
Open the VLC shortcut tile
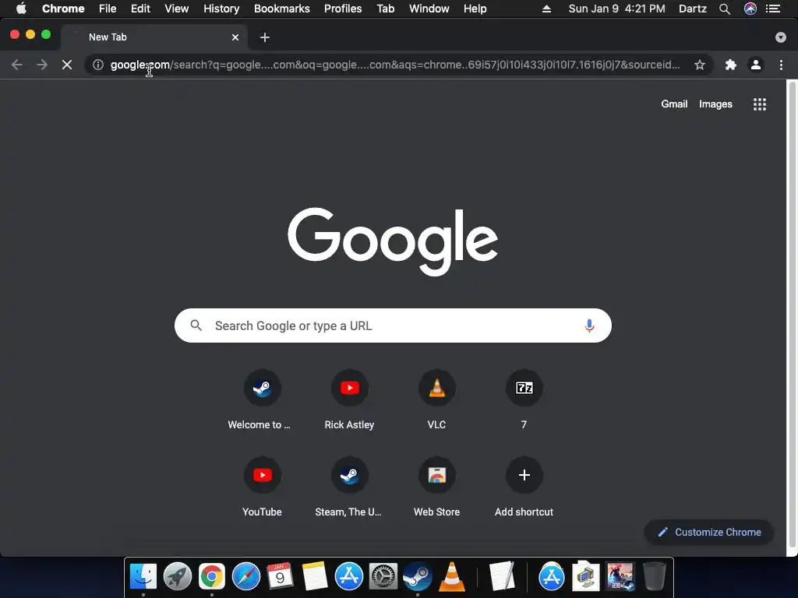click(x=436, y=400)
